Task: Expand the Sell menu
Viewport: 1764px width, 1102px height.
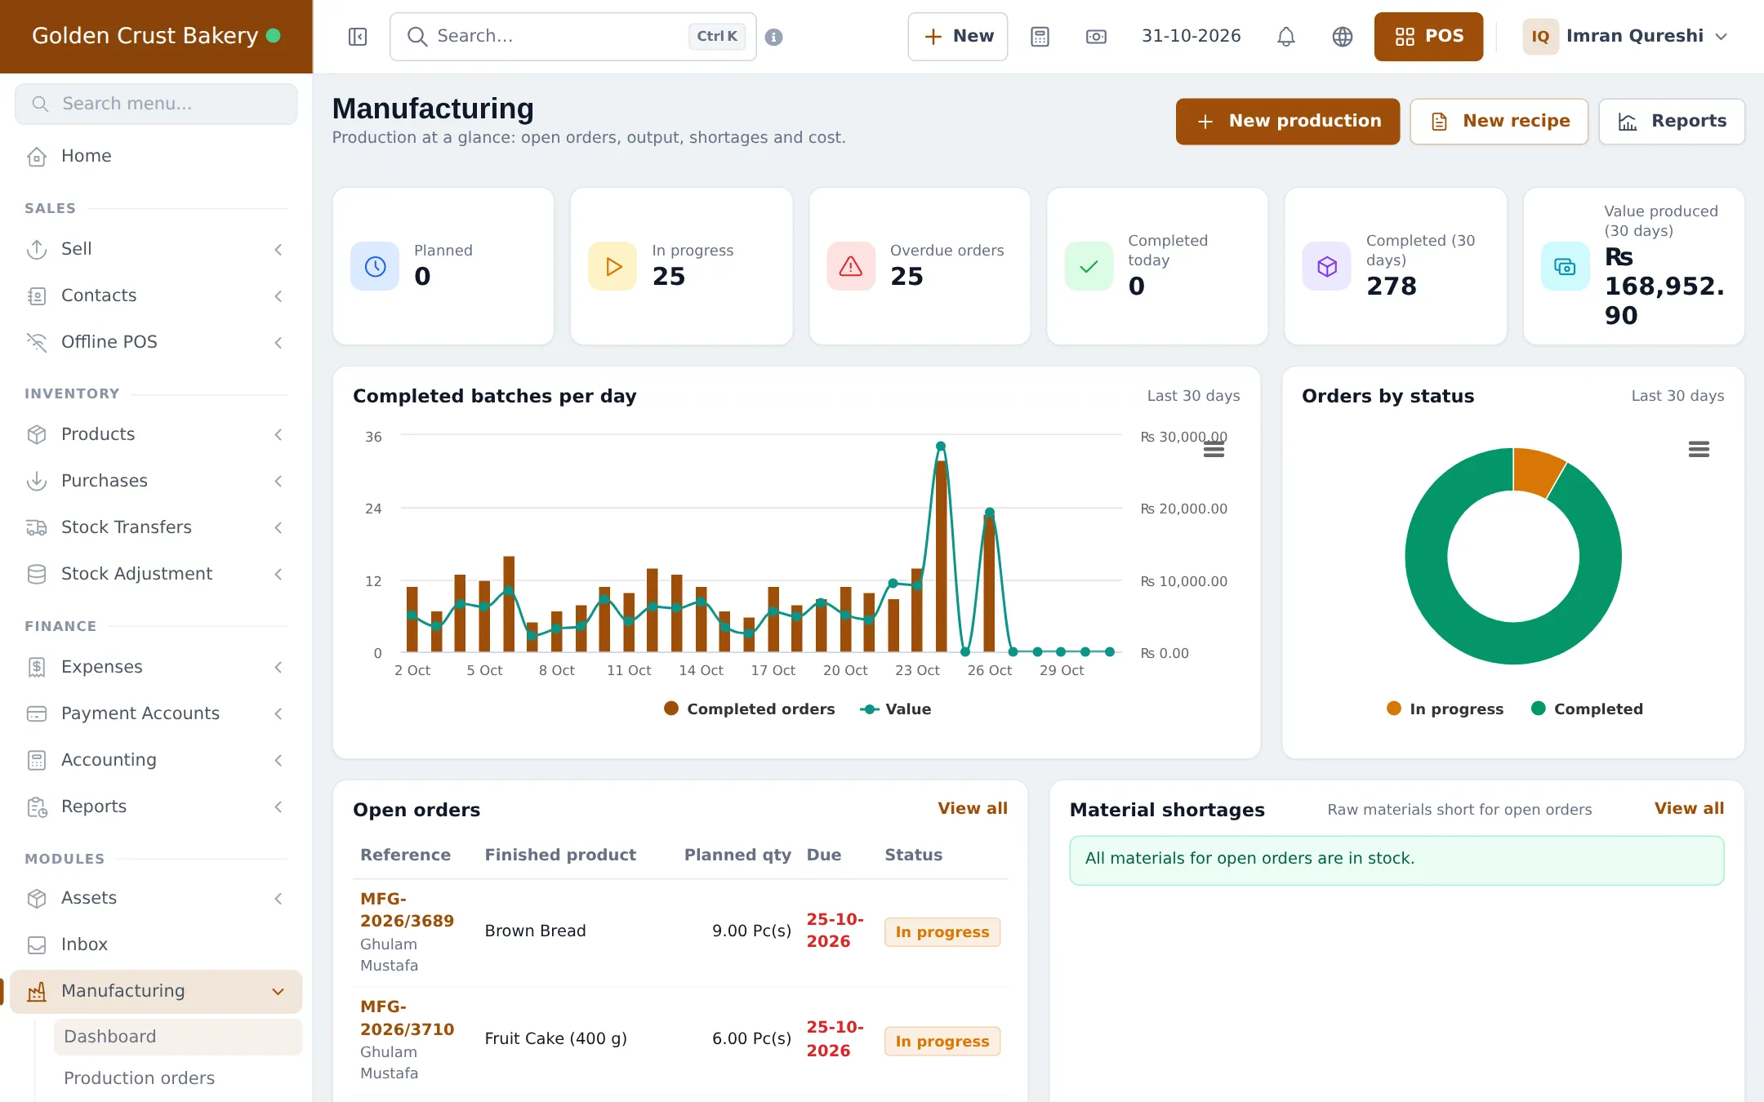Action: pos(155,249)
